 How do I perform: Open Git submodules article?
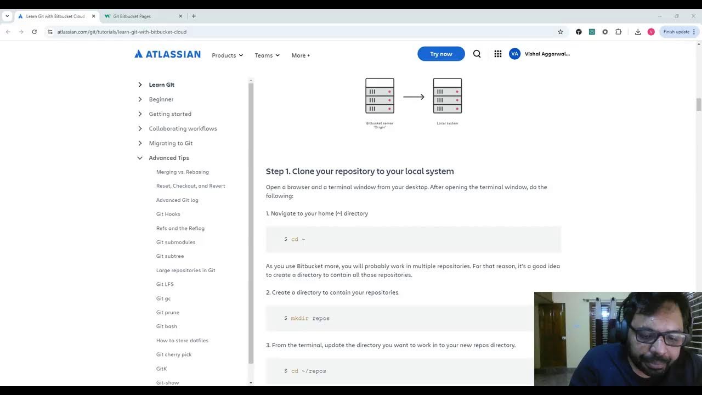[175, 242]
